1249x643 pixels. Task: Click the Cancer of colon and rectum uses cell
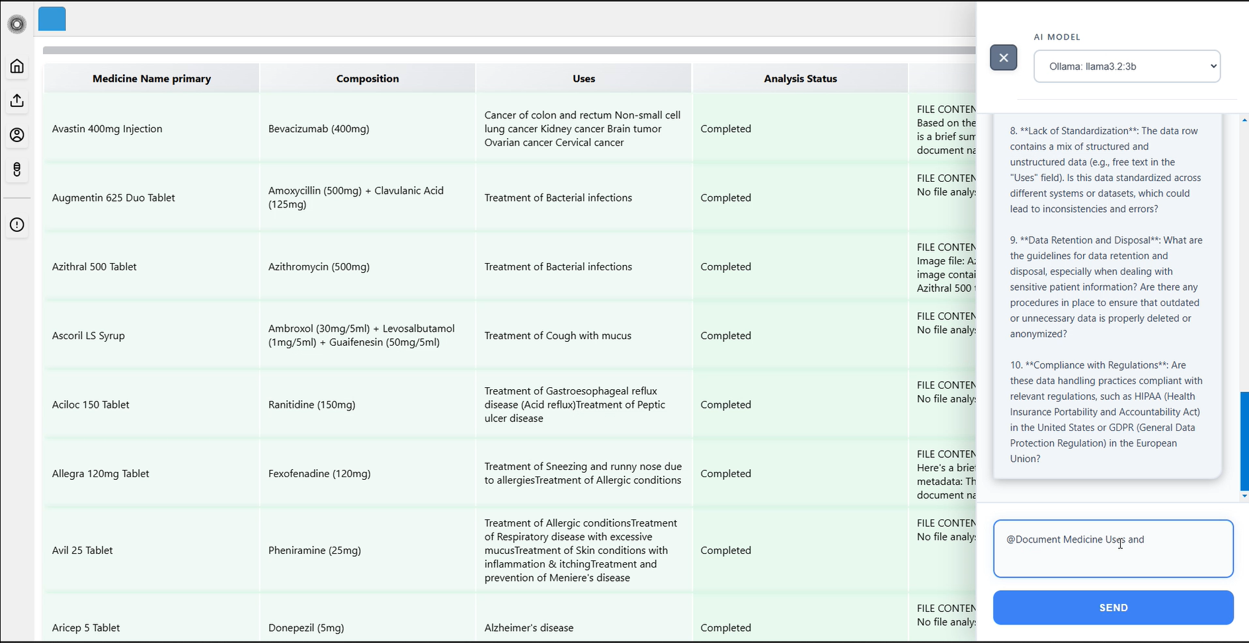pos(584,129)
